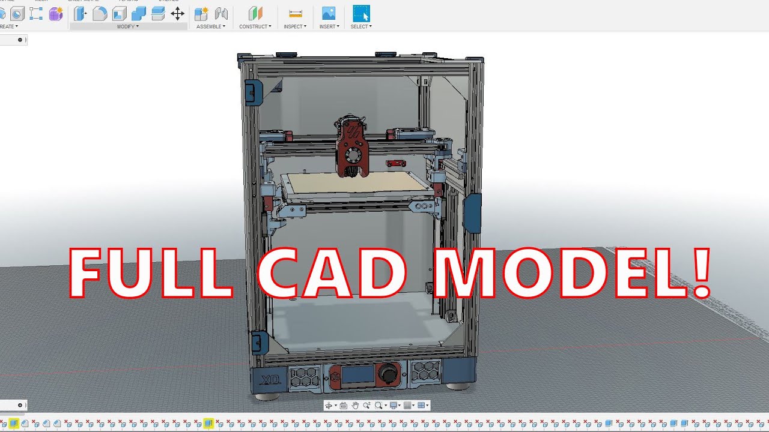Click the Look At icon in navigation bar
Viewport: 769px width, 432px height.
coord(344,406)
